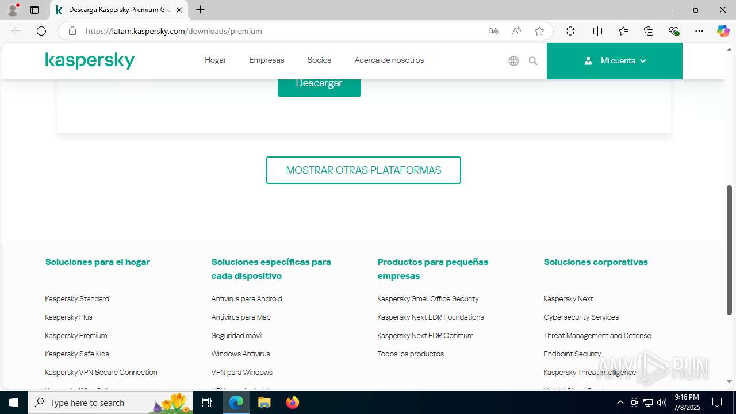Open the Seguridad móvil link
The image size is (736, 414).
(x=237, y=336)
